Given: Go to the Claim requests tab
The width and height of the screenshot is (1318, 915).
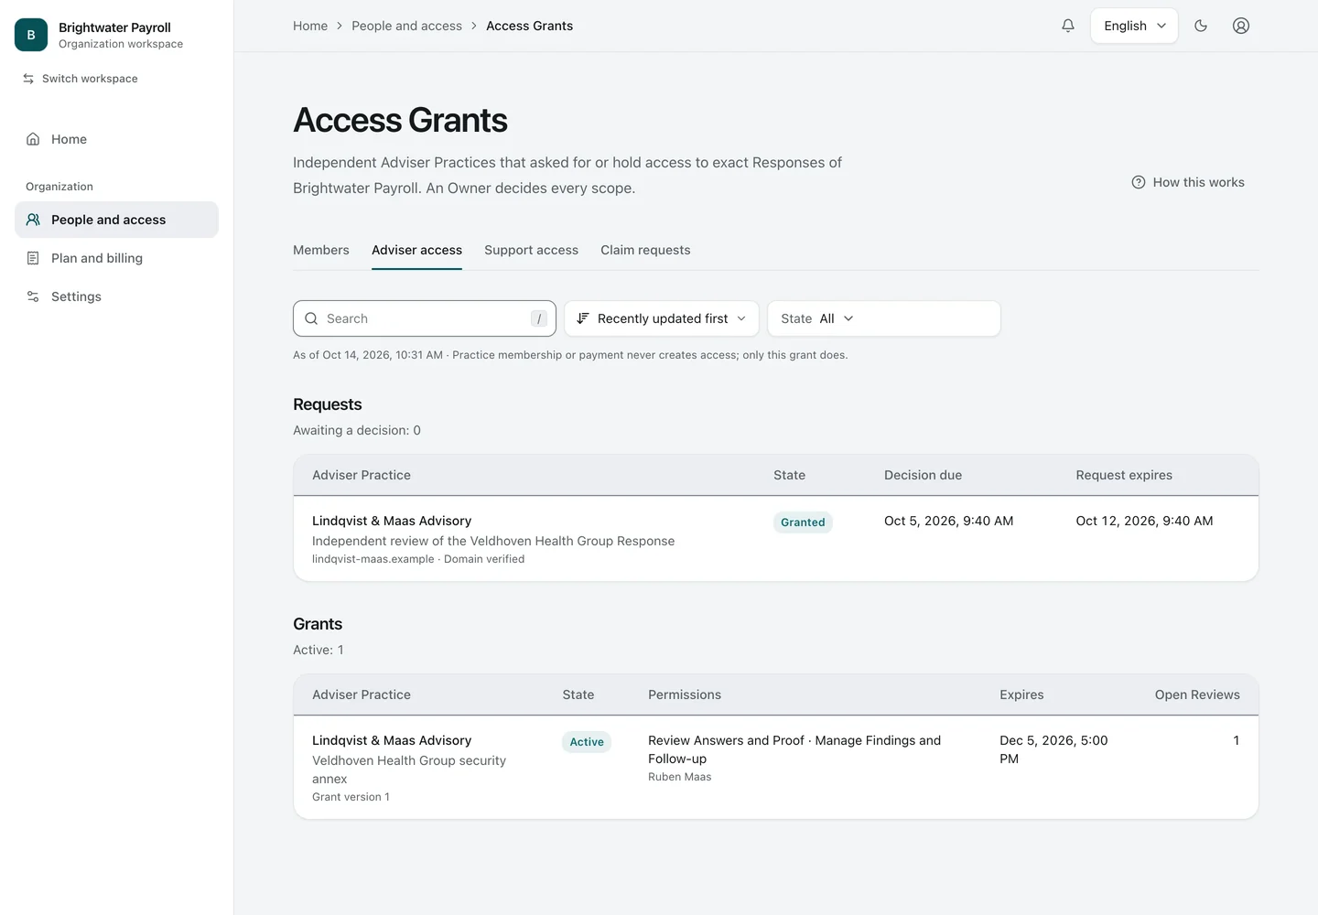Looking at the screenshot, I should 645,250.
